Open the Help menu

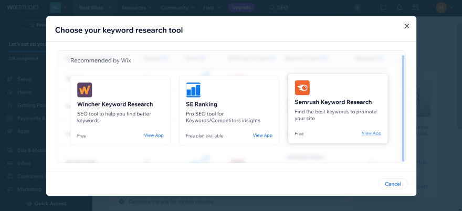pos(212,8)
